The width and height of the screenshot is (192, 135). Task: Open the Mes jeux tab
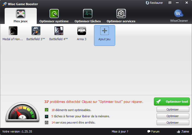pyautogui.click(x=21, y=16)
